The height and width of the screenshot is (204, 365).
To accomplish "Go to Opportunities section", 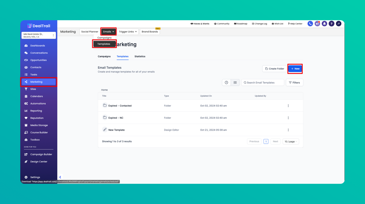I will 39,60.
